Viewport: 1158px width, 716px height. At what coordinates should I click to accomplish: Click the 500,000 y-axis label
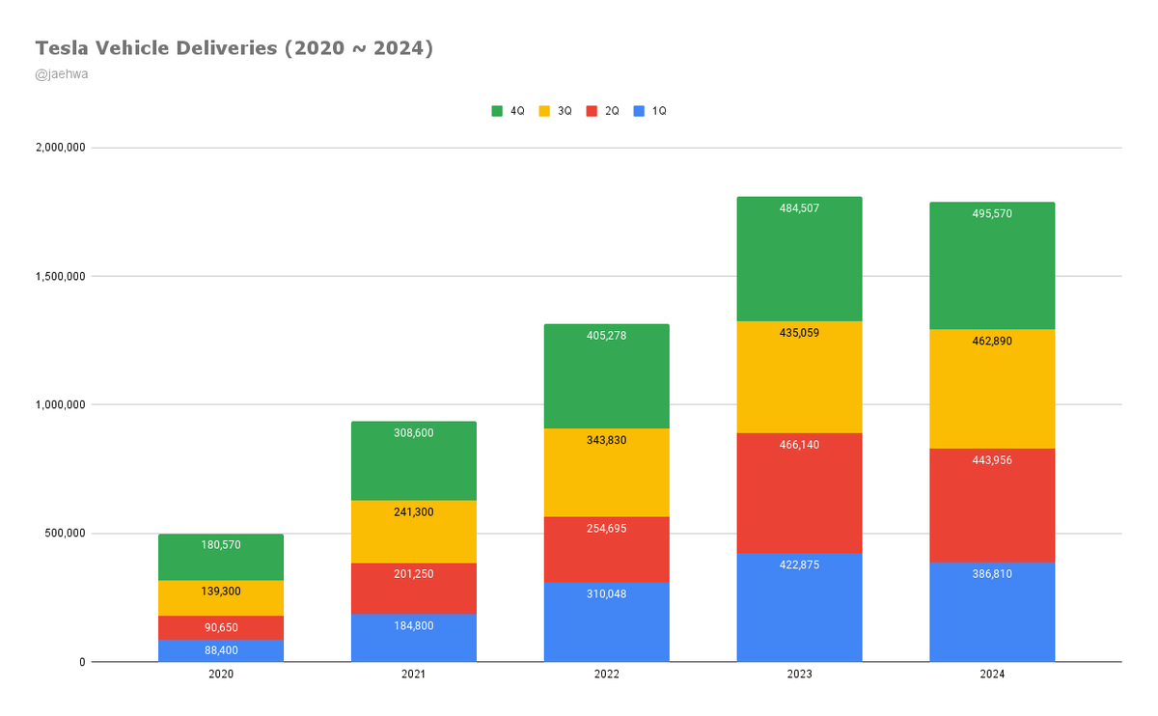click(66, 534)
